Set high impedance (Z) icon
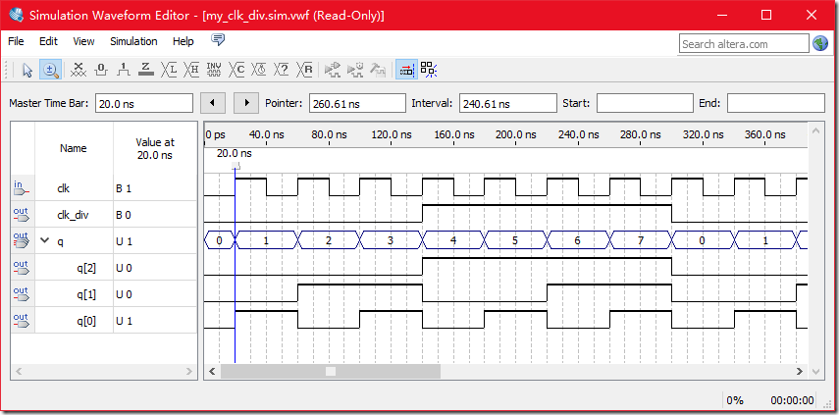Screen dimensions: 839x415 pyautogui.click(x=145, y=70)
